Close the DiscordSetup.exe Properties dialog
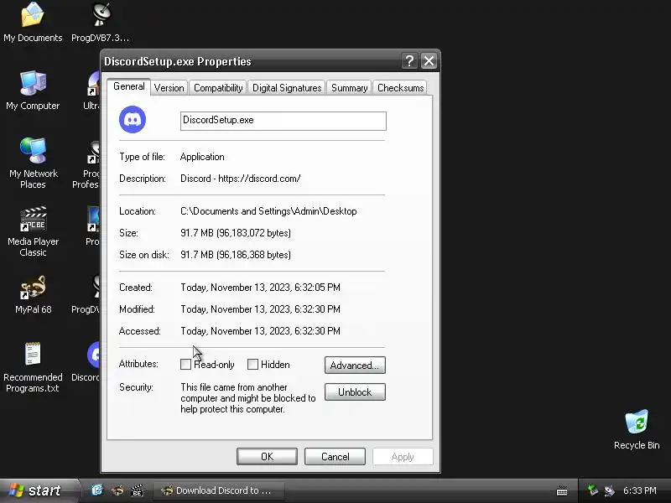671x503 pixels. pos(429,61)
